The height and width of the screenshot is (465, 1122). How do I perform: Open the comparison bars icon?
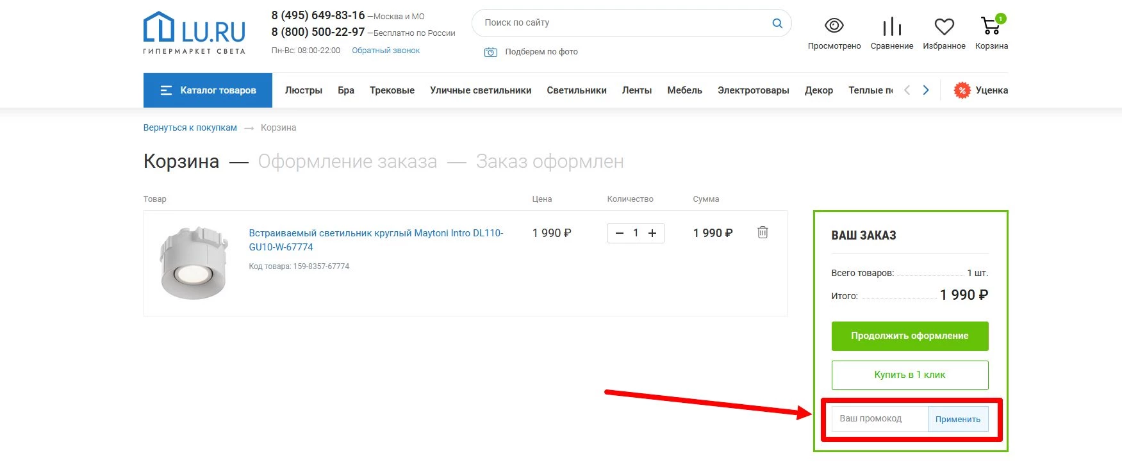(x=891, y=26)
